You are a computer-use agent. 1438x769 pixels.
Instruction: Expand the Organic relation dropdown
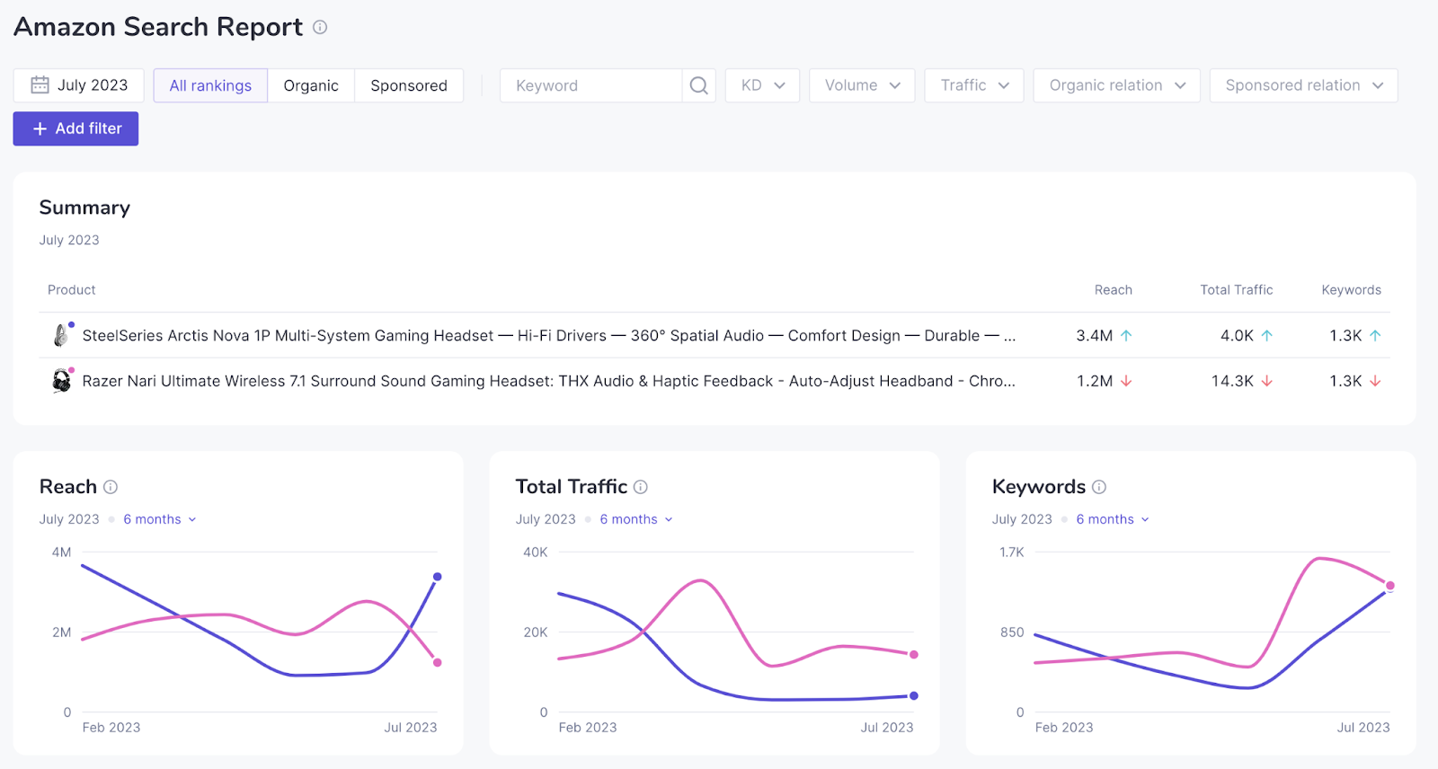click(x=1116, y=85)
